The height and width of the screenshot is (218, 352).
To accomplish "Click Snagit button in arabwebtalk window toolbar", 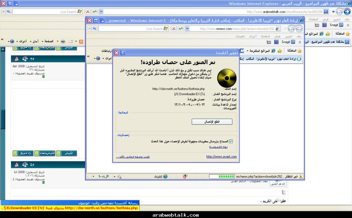I will point(336,25).
